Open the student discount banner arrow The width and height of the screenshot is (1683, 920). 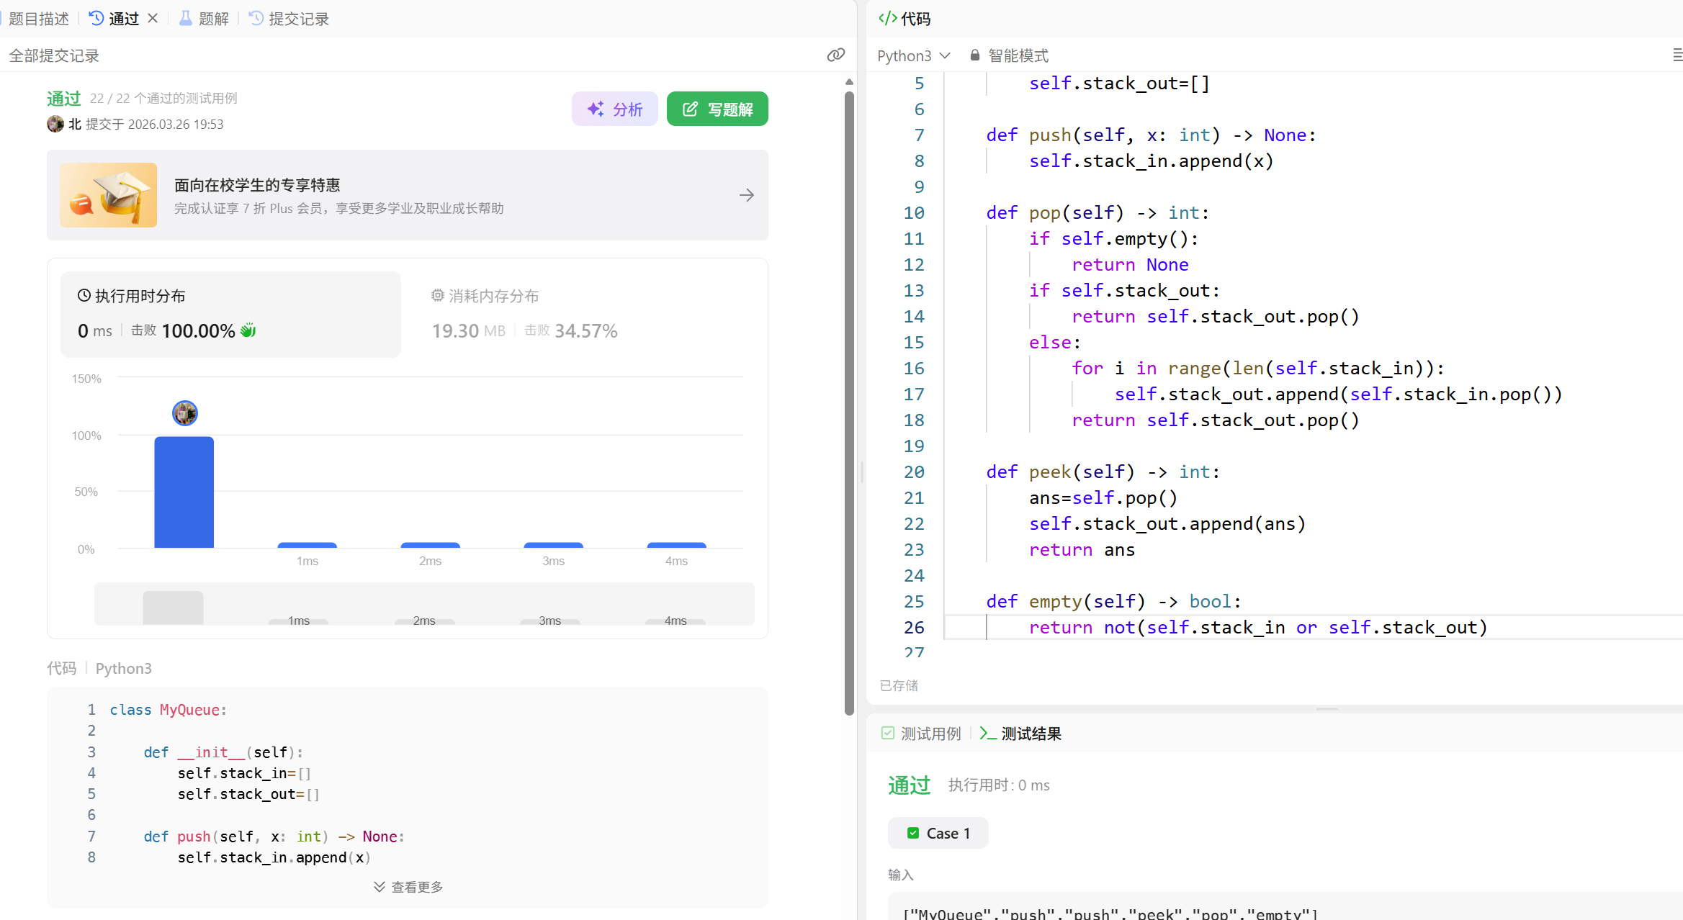coord(746,195)
